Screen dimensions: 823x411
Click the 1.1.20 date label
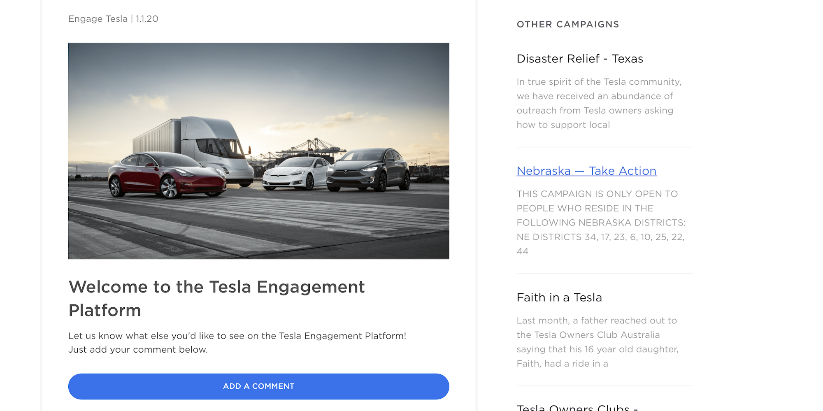146,19
